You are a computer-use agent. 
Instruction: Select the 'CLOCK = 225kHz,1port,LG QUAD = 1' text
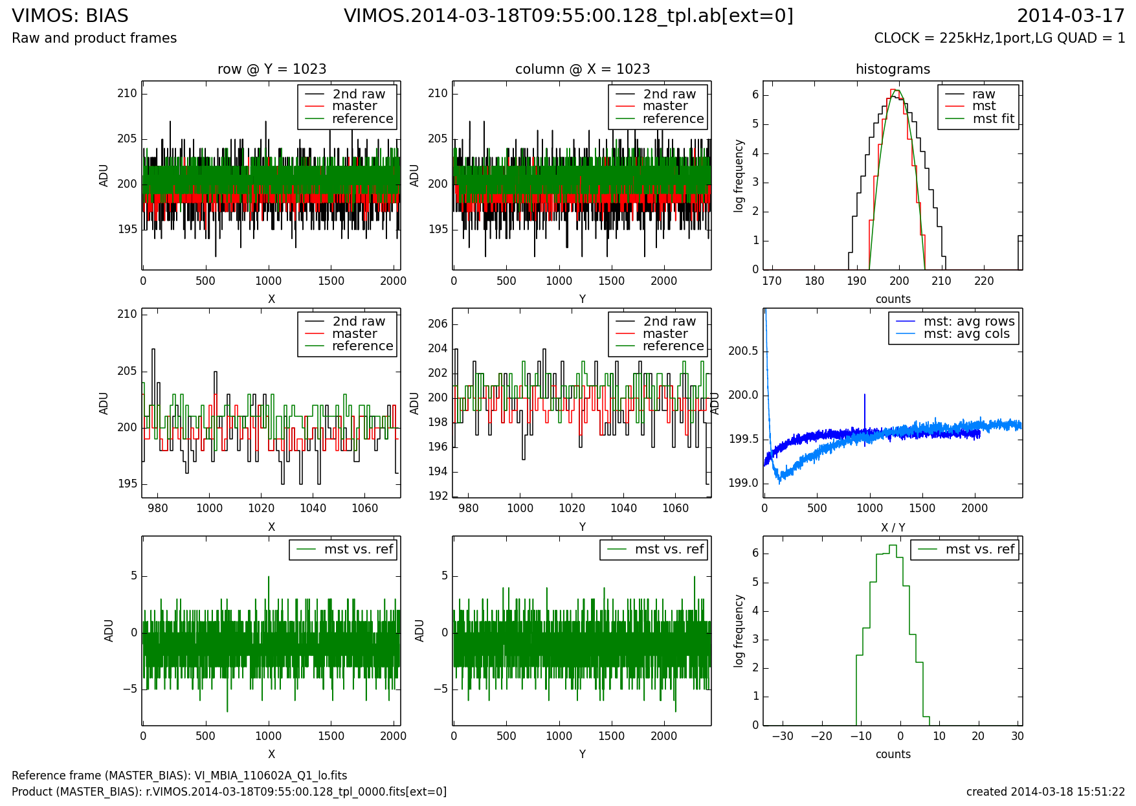pos(999,38)
